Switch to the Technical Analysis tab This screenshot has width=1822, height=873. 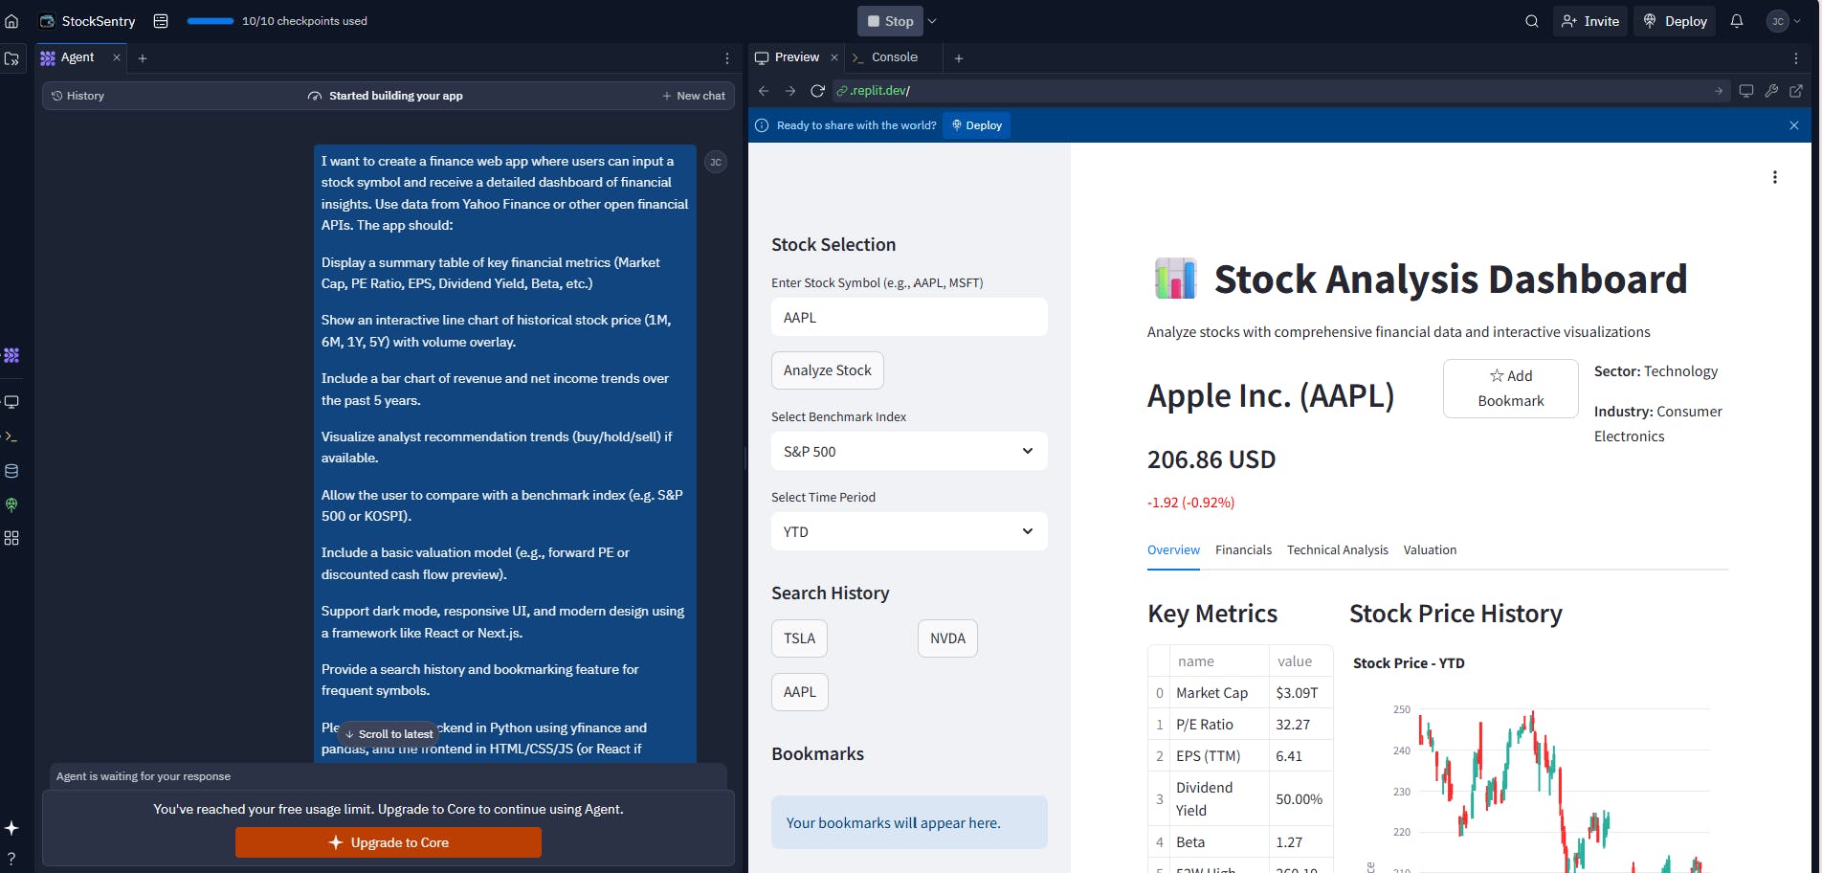pos(1337,550)
